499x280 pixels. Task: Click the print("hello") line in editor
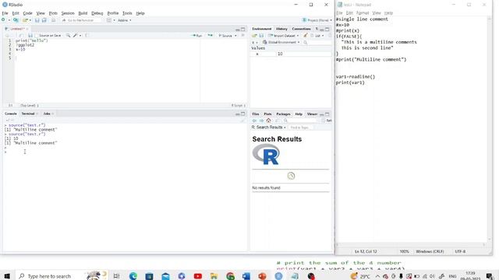(31, 40)
